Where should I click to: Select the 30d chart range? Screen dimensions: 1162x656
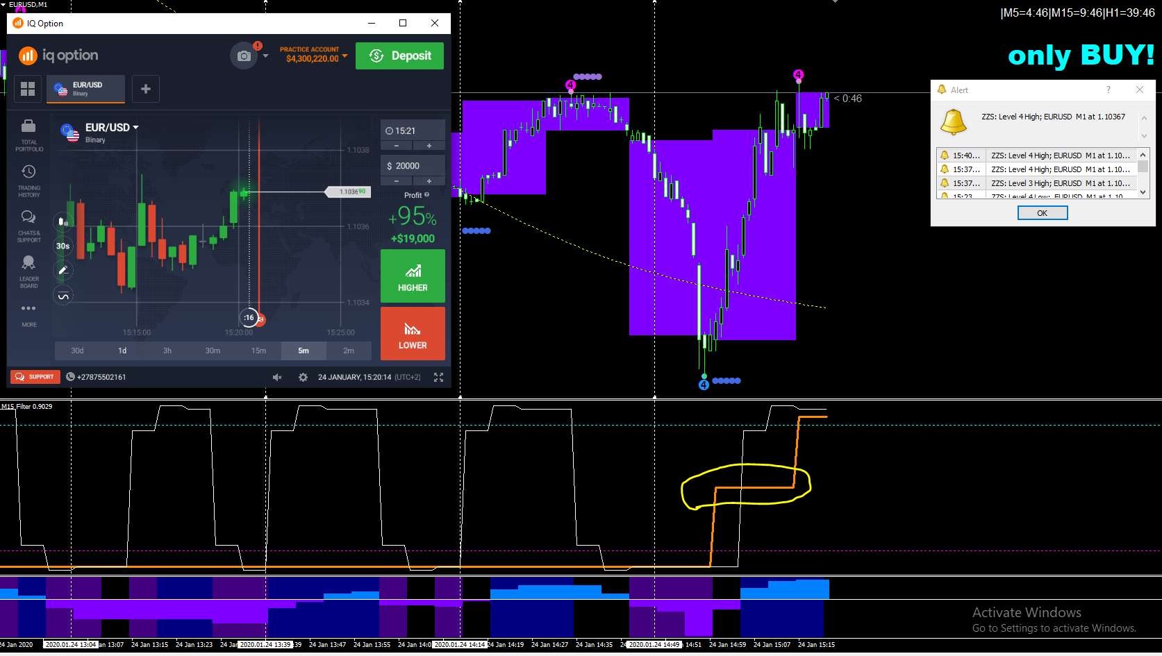point(77,351)
